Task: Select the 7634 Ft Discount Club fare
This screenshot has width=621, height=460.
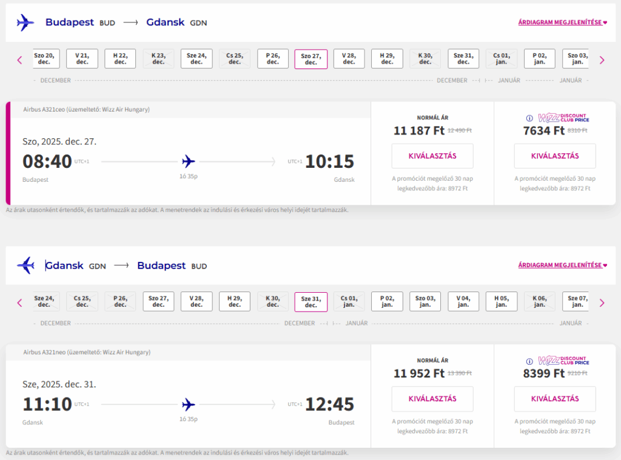Action: [x=555, y=156]
